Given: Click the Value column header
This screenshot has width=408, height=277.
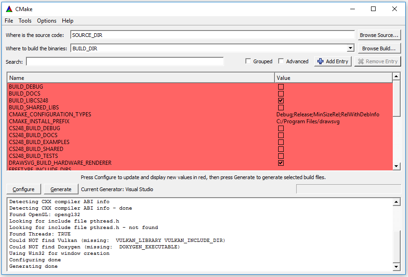Looking at the screenshot, I should point(334,78).
